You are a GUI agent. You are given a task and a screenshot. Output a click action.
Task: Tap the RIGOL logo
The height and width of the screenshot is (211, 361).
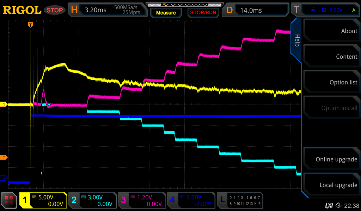coord(22,10)
